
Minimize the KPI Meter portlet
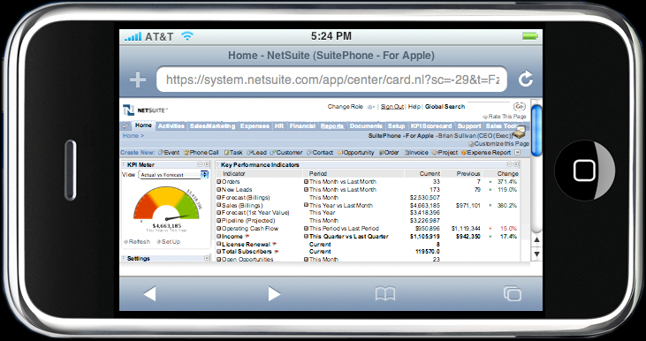tap(200, 164)
